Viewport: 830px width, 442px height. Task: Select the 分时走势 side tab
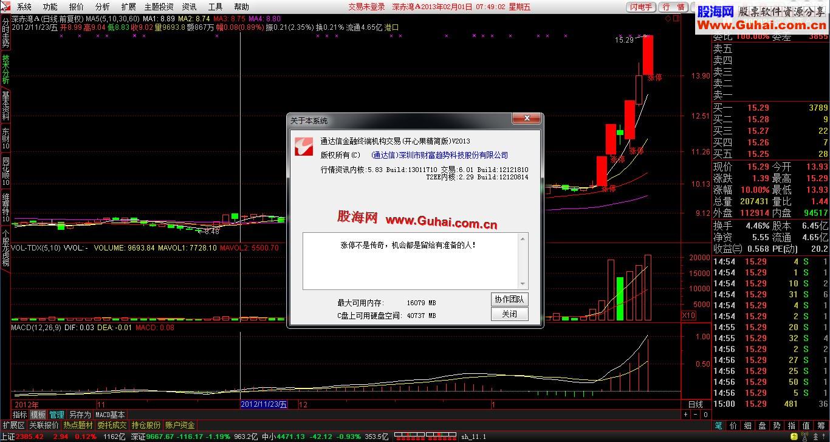5,33
